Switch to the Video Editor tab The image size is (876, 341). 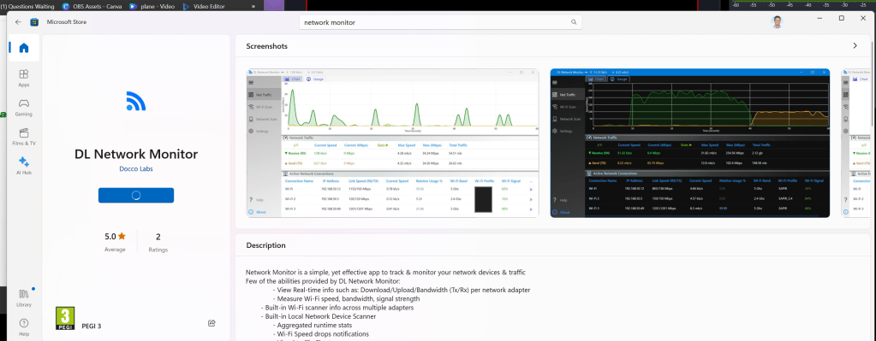tap(204, 6)
